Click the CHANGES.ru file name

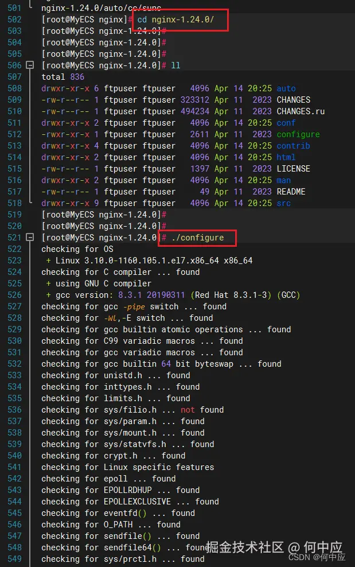pyautogui.click(x=301, y=111)
